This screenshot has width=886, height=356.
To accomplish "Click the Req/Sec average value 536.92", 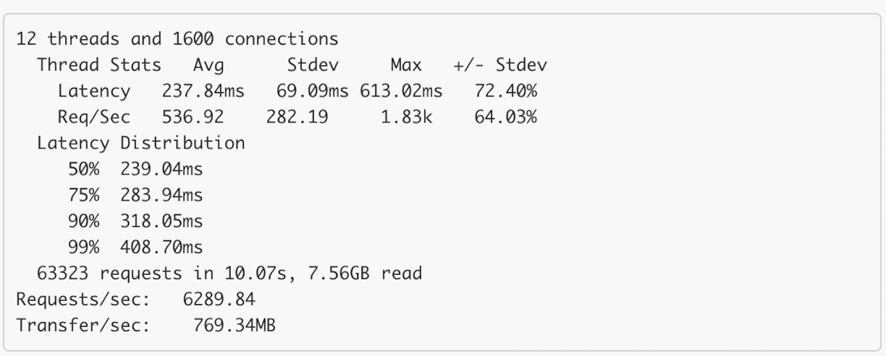I will 192,117.
